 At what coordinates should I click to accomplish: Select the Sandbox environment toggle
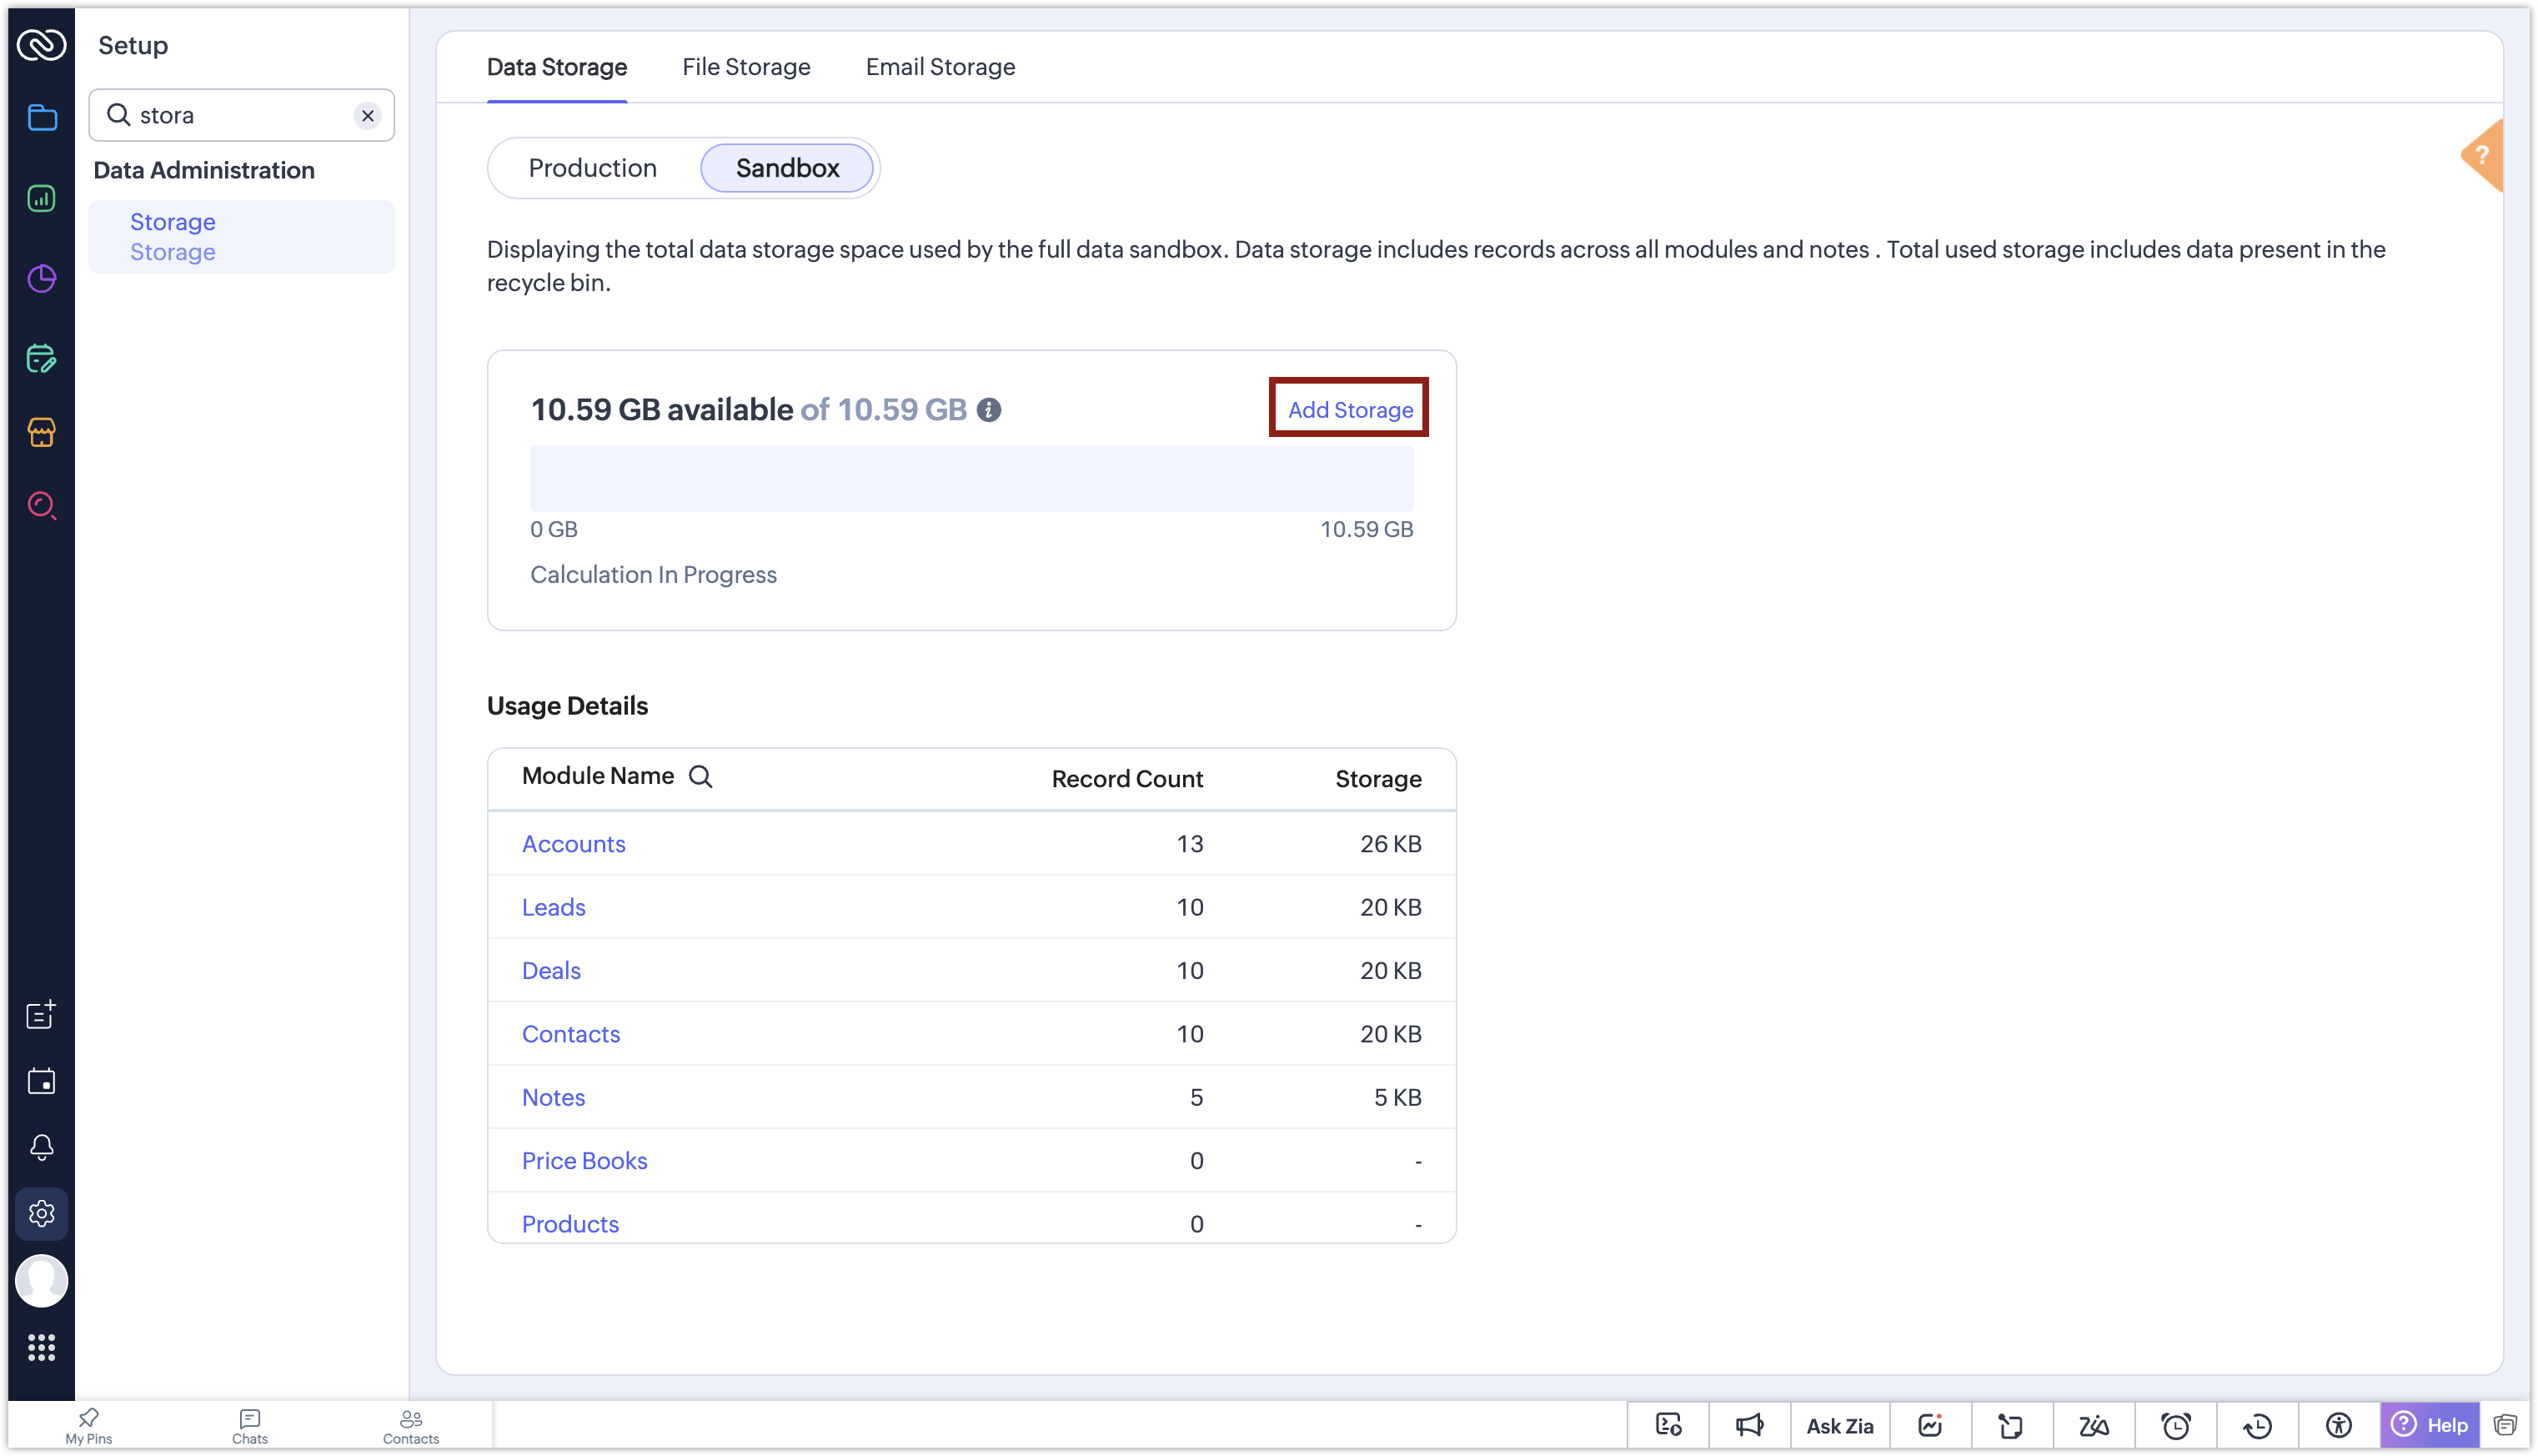point(787,168)
